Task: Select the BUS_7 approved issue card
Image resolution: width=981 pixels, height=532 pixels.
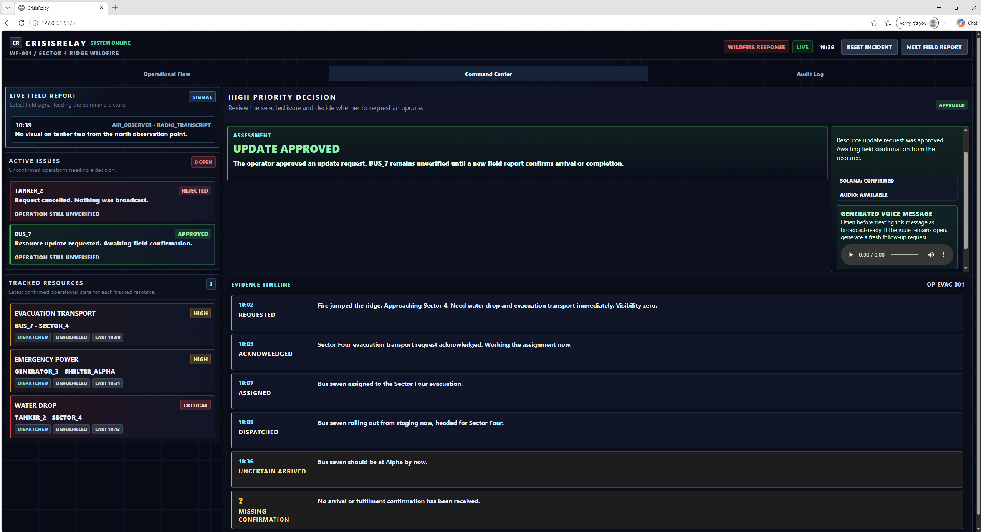Action: tap(112, 245)
